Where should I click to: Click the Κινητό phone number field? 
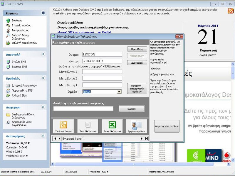click(102, 61)
